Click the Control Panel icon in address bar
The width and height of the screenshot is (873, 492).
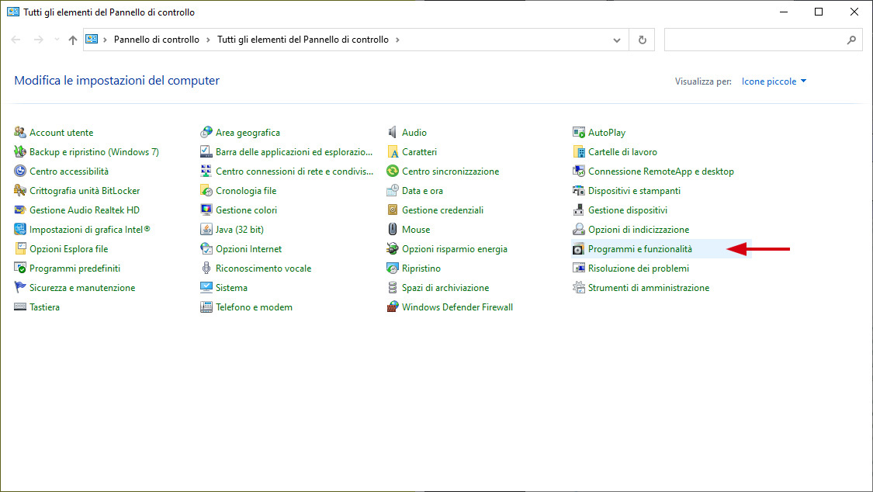92,40
